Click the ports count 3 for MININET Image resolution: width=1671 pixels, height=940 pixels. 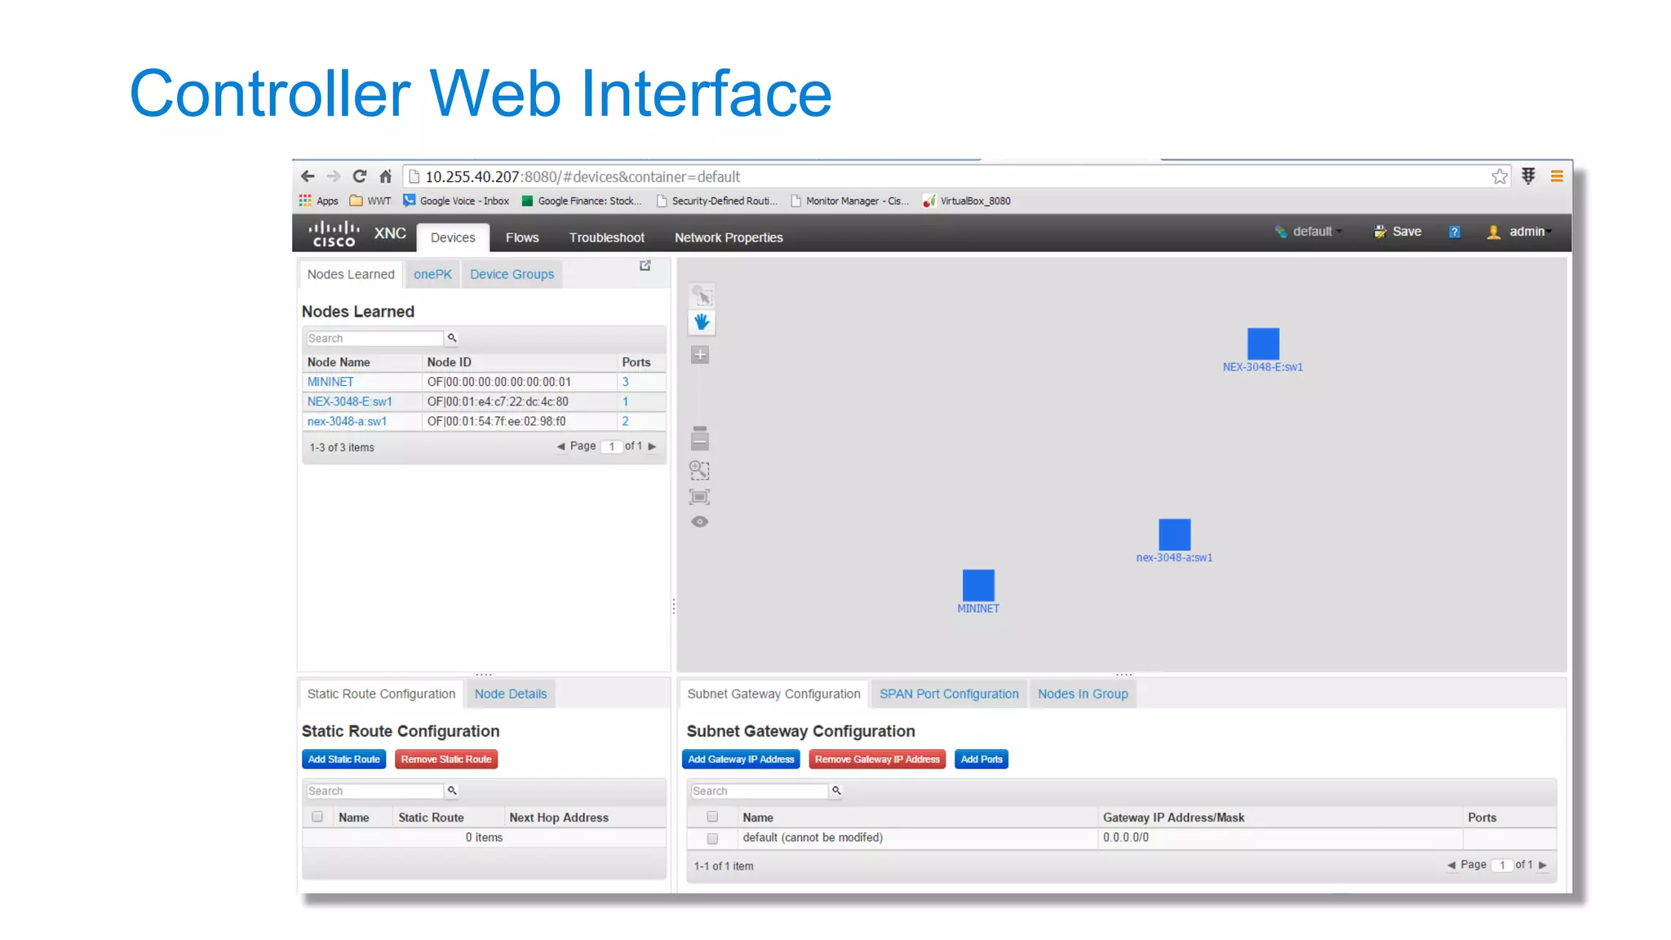coord(625,382)
